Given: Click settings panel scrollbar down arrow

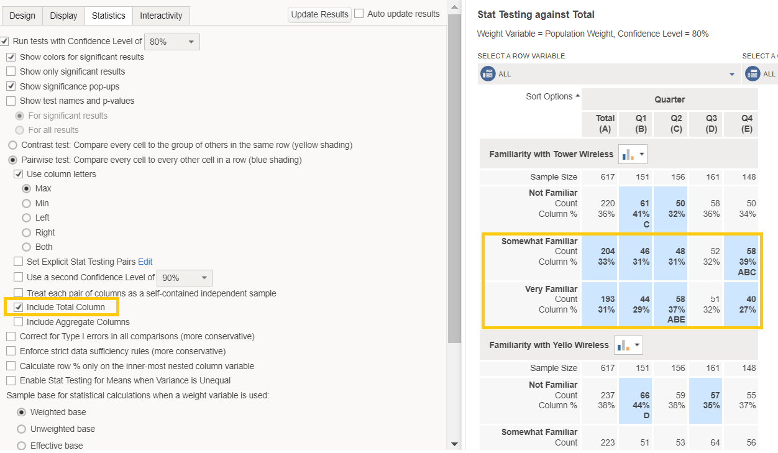Looking at the screenshot, I should 454,444.
